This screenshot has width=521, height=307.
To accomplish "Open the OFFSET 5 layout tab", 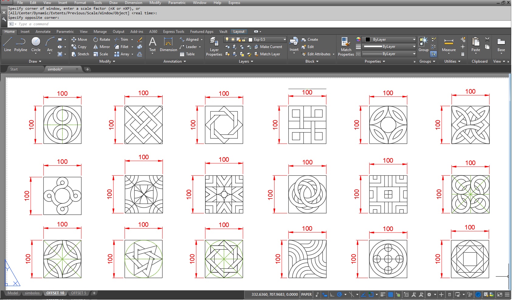I will click(x=78, y=293).
